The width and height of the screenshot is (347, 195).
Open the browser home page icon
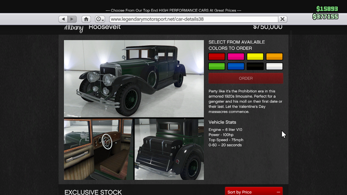coord(86,19)
